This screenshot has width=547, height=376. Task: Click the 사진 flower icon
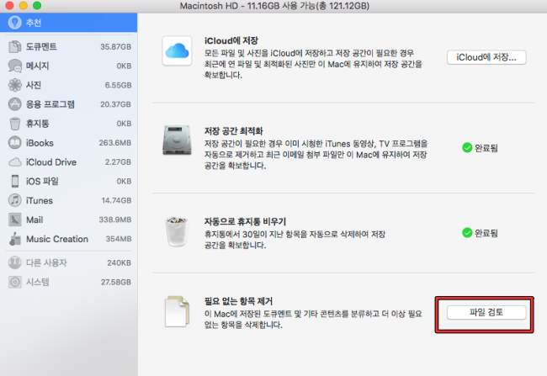coord(14,85)
